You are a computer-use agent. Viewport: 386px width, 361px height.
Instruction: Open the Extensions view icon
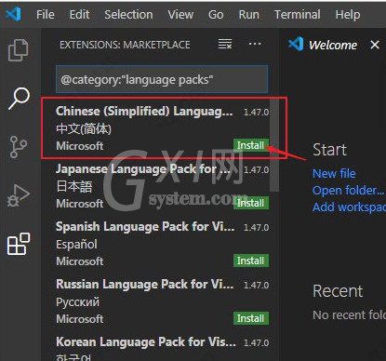point(19,244)
